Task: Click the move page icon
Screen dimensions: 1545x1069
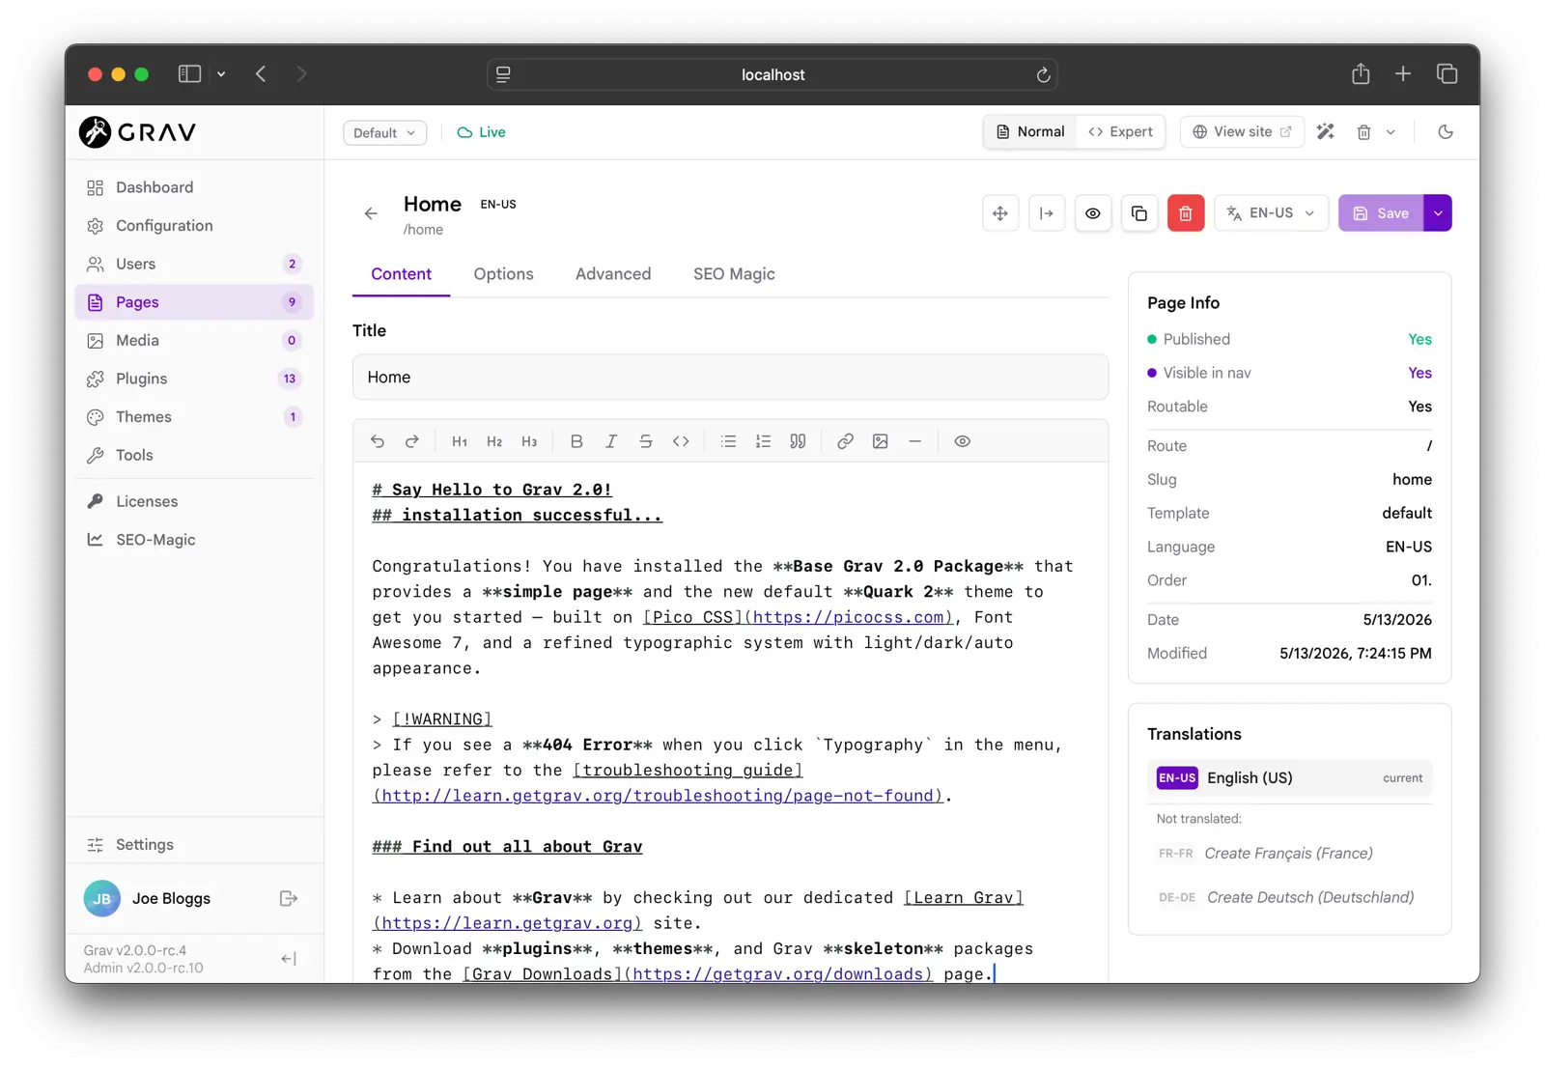Action: (1000, 213)
